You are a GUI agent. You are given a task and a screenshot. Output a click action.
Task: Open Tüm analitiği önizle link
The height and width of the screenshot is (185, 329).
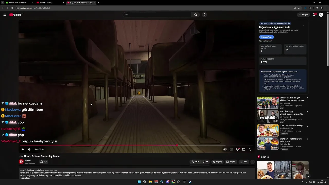pos(266,41)
